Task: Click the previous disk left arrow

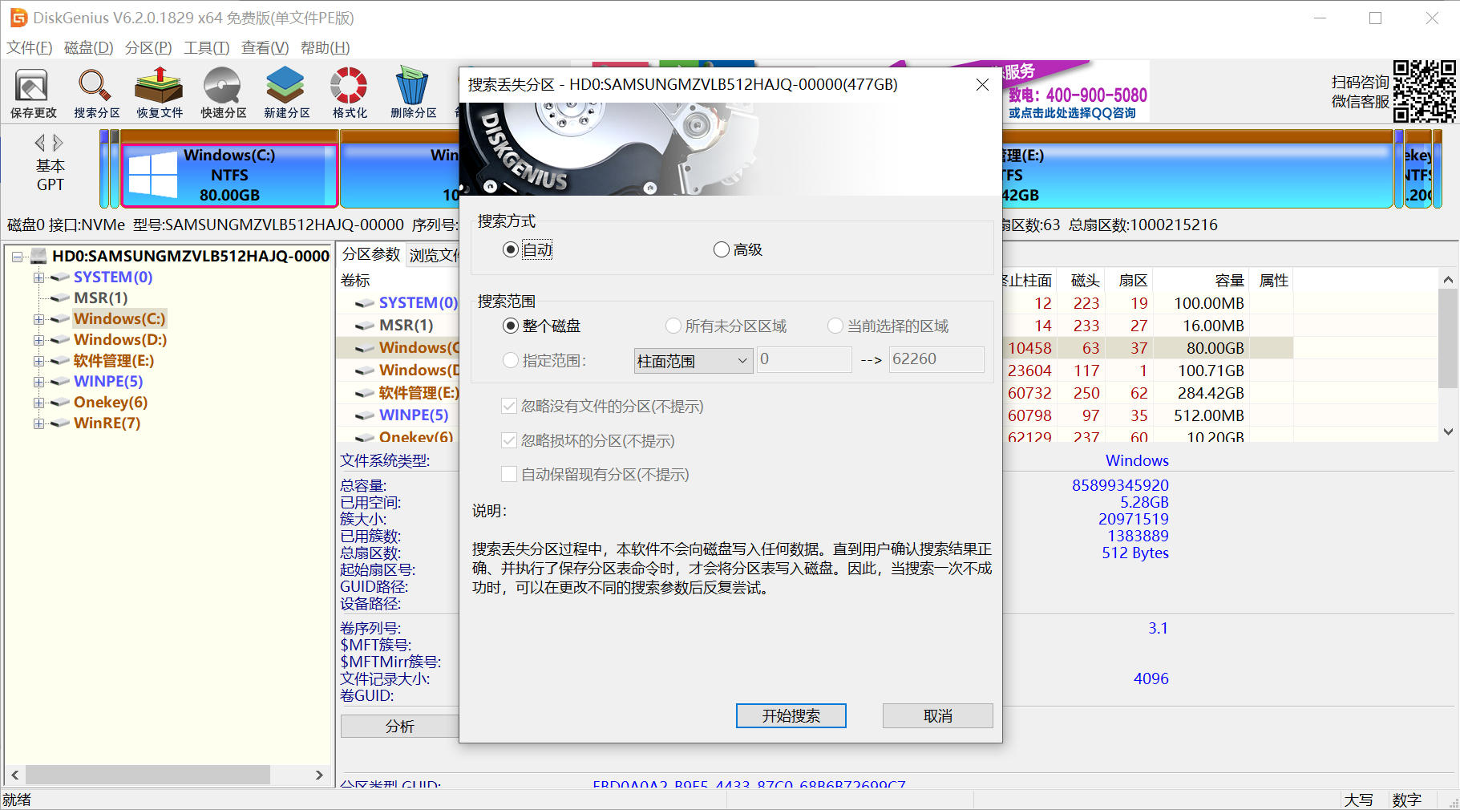Action: (x=39, y=143)
